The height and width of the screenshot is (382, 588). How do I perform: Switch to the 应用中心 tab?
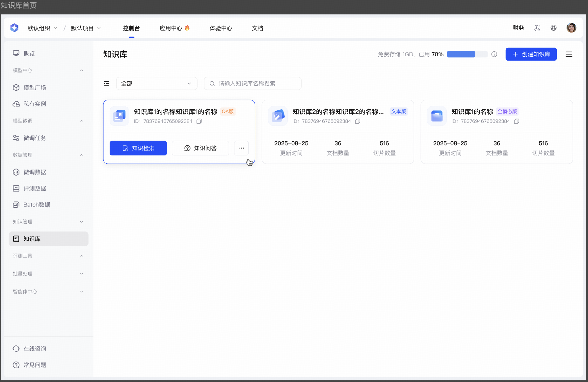pyautogui.click(x=174, y=28)
